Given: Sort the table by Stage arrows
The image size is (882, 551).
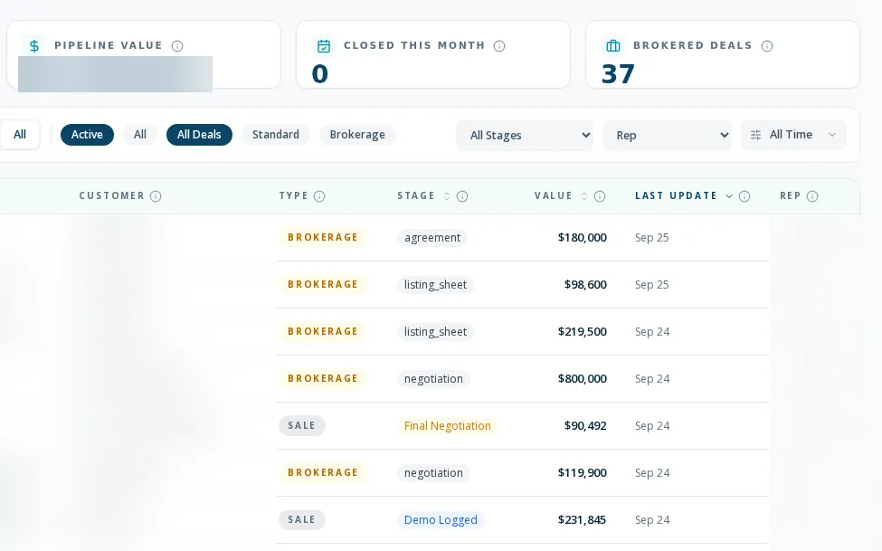Looking at the screenshot, I should 447,195.
